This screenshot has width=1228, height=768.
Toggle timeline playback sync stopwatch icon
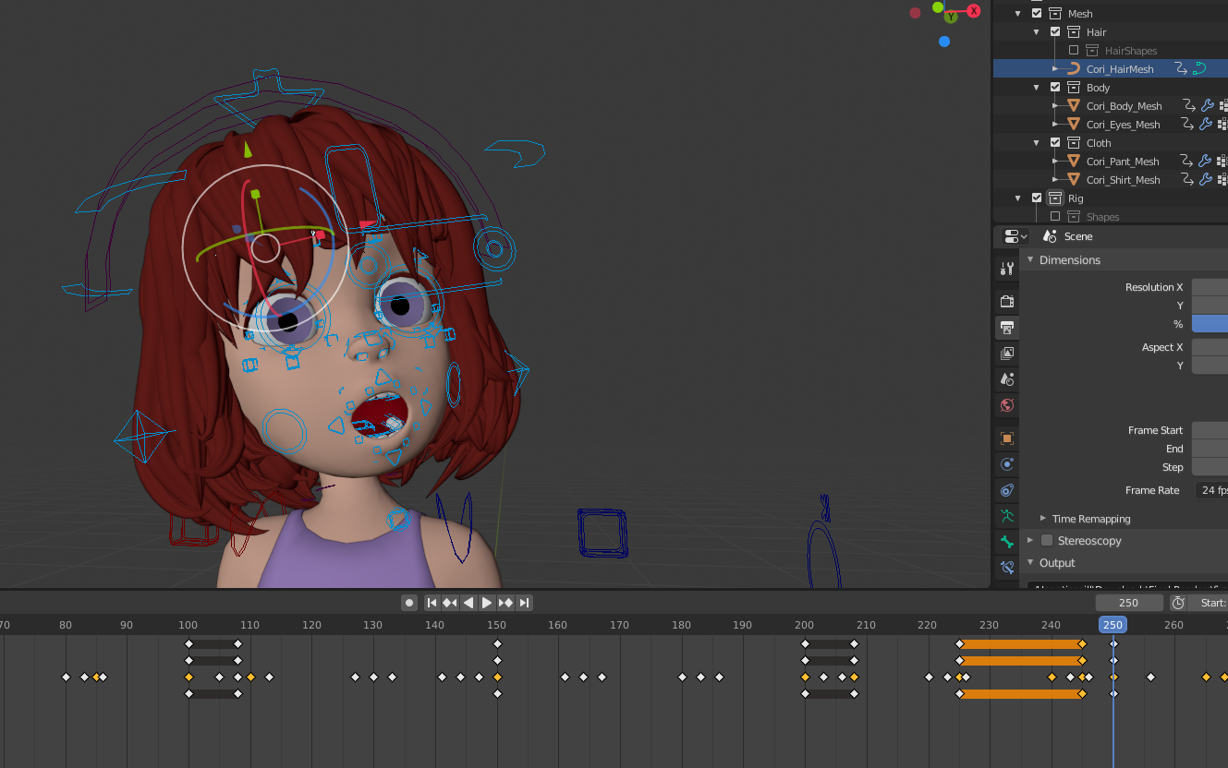1178,603
